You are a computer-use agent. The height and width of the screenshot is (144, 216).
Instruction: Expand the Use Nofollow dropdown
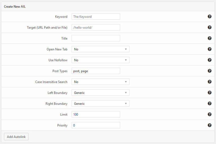click(x=100, y=60)
